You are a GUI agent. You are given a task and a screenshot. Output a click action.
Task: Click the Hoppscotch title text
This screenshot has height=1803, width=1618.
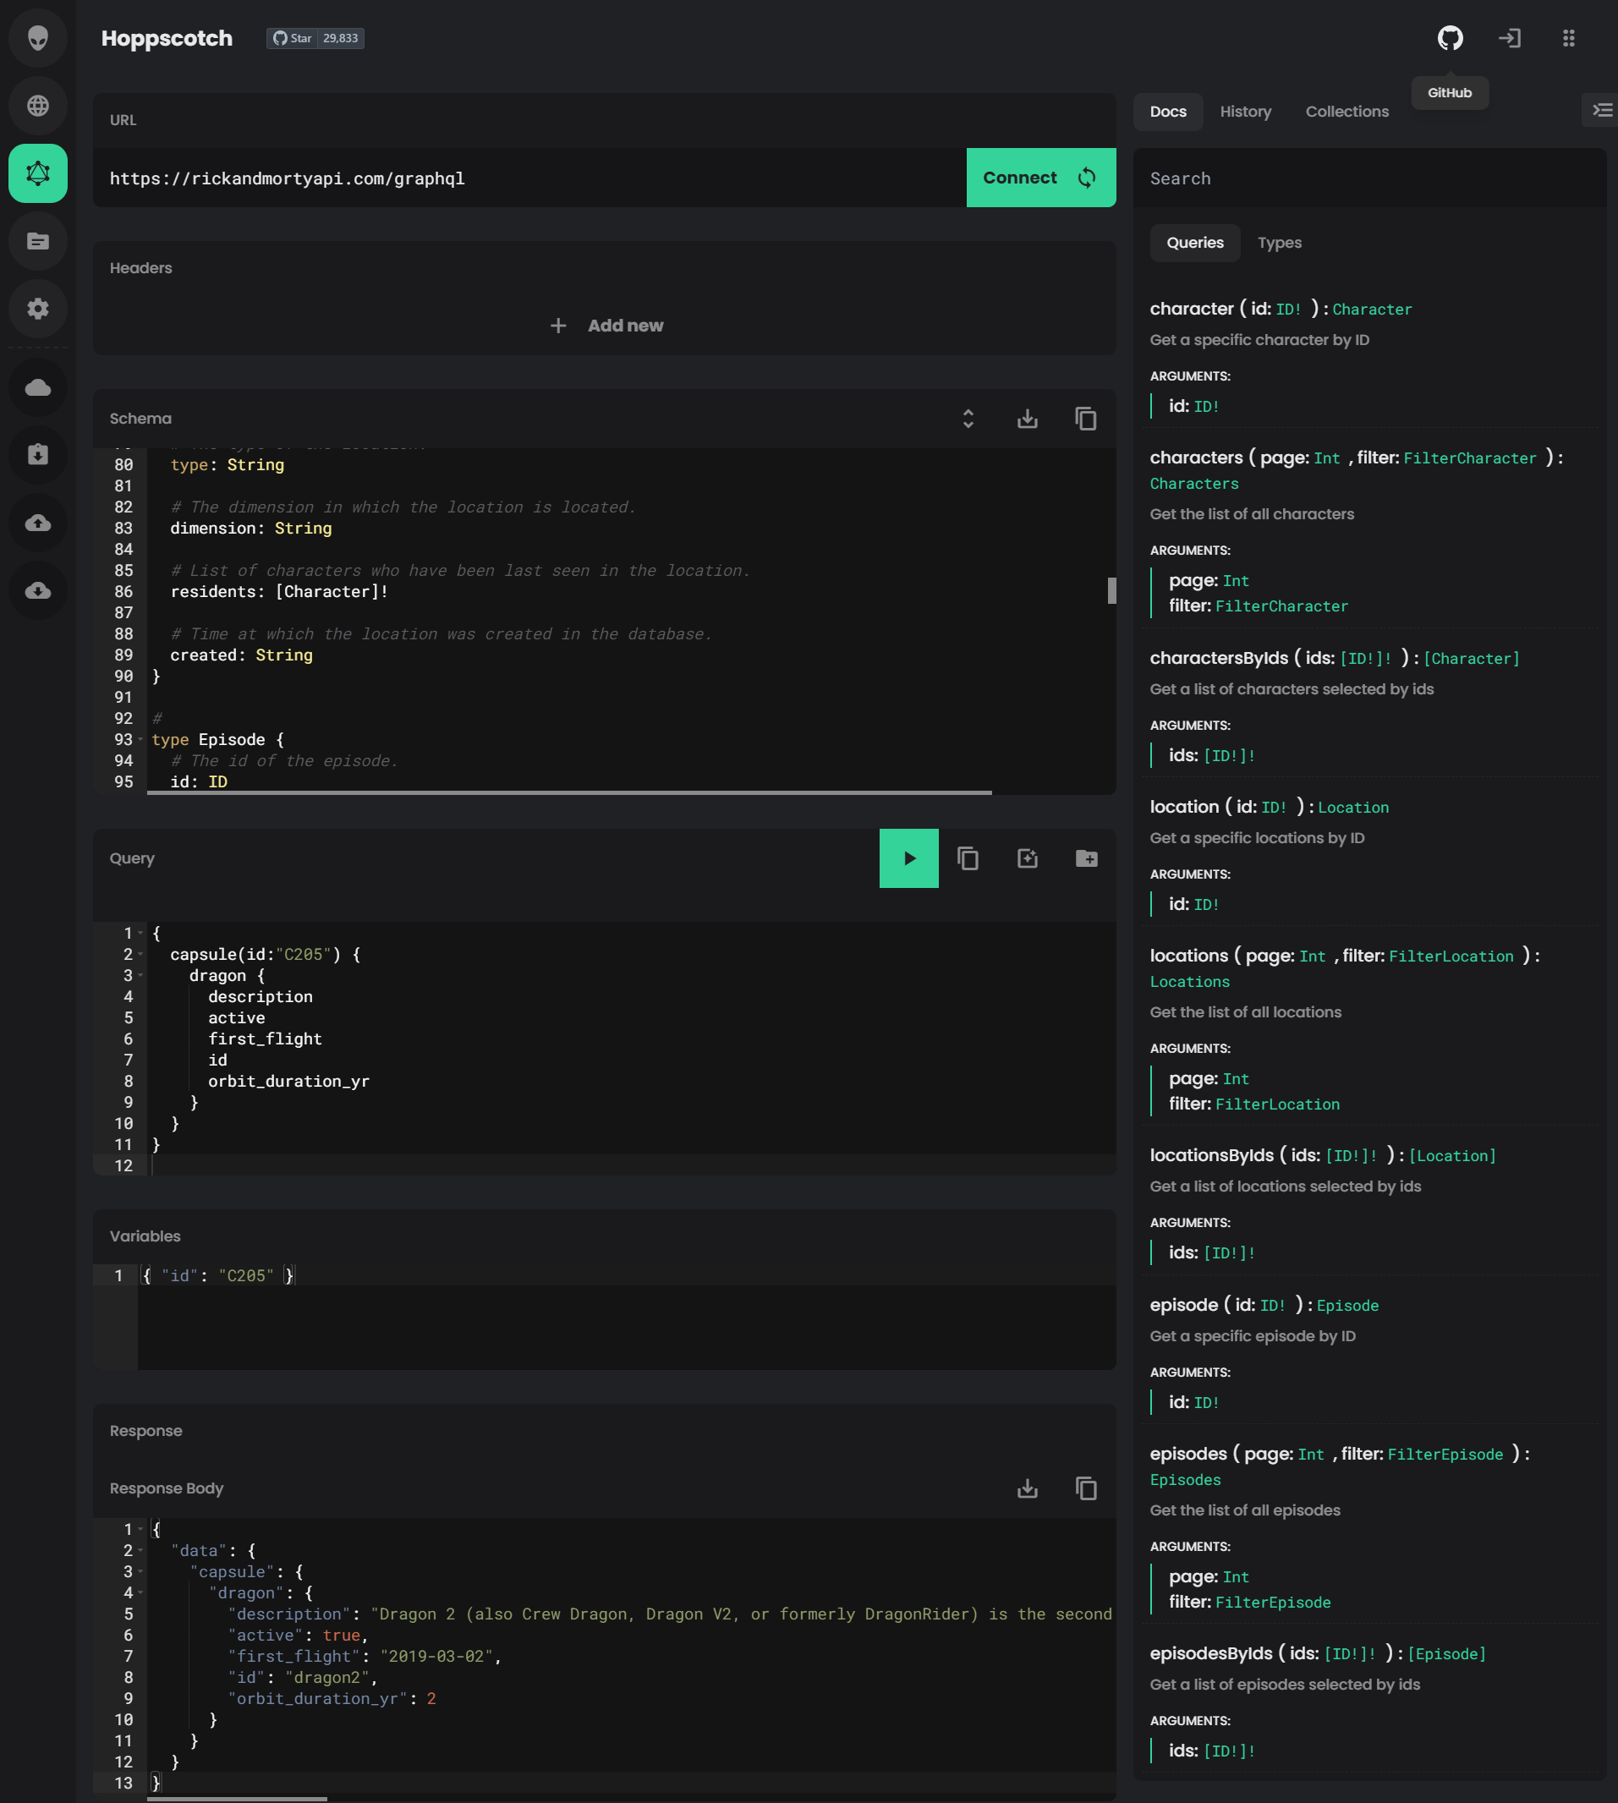pyautogui.click(x=167, y=38)
